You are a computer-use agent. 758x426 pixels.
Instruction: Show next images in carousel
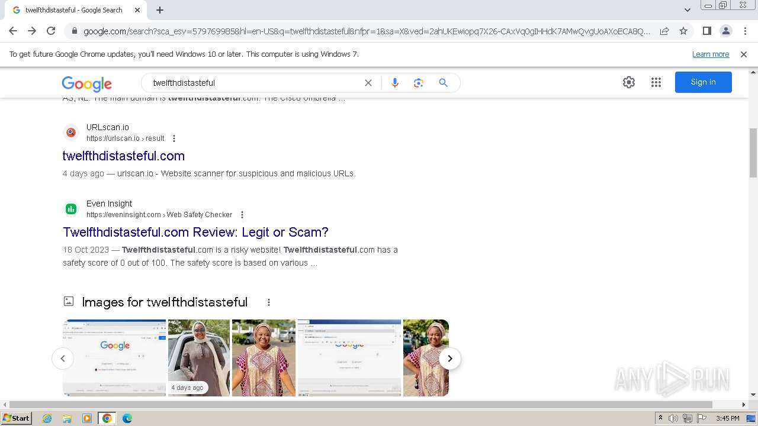pos(450,359)
